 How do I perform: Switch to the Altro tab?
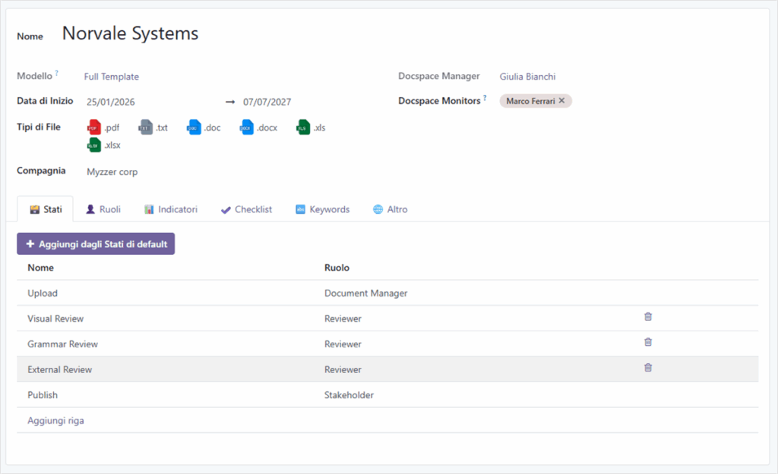click(390, 209)
